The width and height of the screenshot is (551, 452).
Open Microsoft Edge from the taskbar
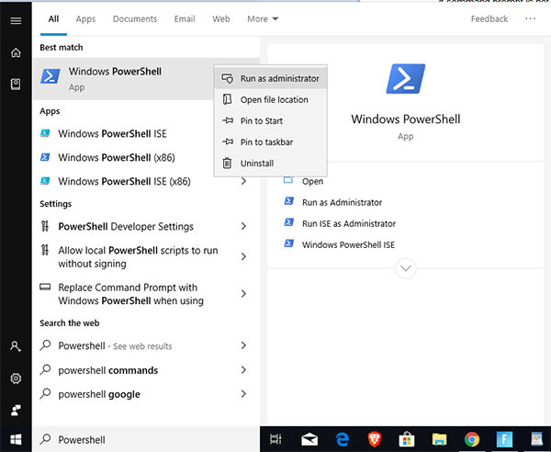coord(342,439)
